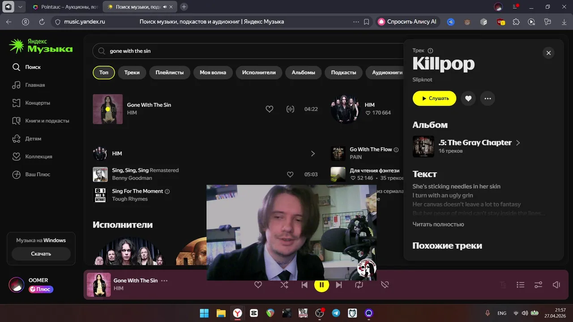Viewport: 573px width, 322px height.
Task: Open Sing For The Moment explicit info icon
Action: coord(167,191)
